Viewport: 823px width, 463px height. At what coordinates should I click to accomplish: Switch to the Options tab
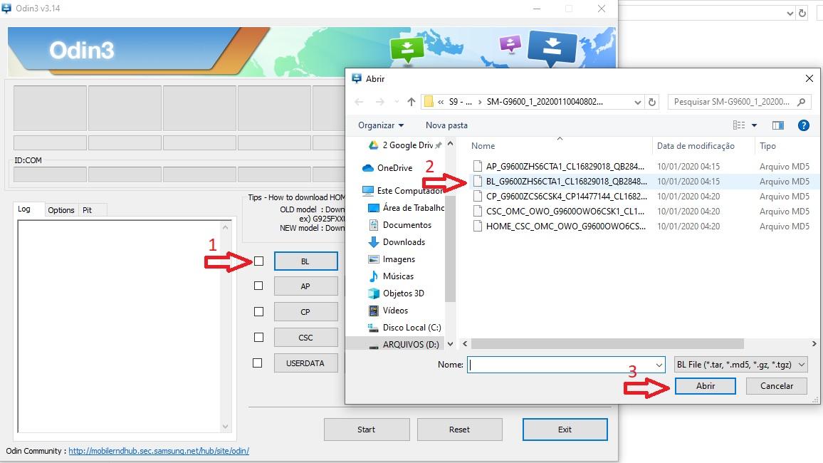coord(61,210)
